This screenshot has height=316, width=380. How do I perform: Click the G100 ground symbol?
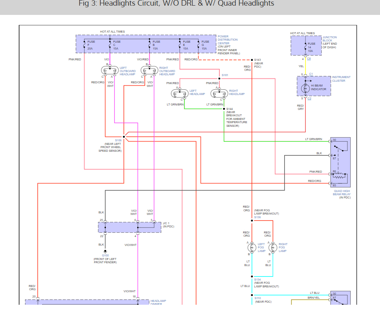pos(105,252)
